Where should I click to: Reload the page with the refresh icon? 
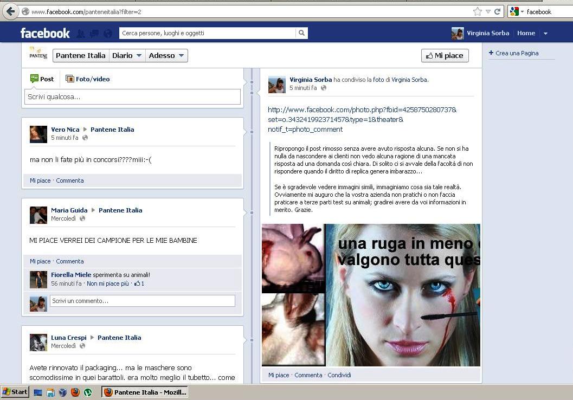(x=497, y=11)
